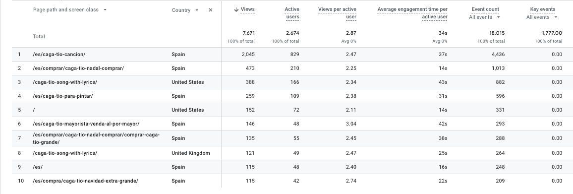The width and height of the screenshot is (573, 194).
Task: Click the comprar-caga-tio-grande page path in row 7
Action: point(96,138)
